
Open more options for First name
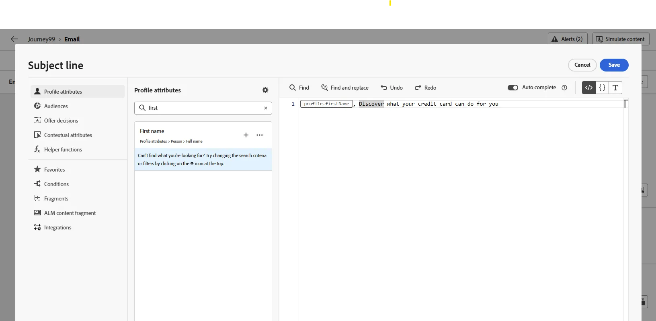click(260, 135)
